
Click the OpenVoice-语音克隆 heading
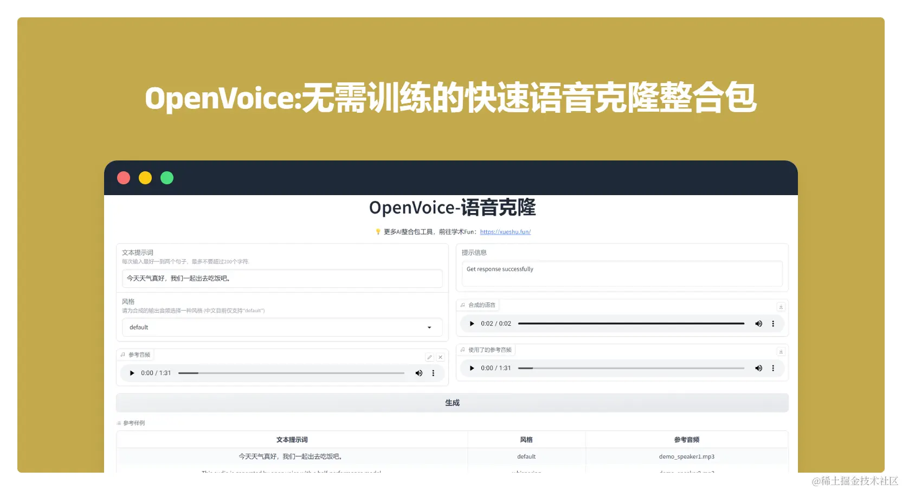[x=452, y=208]
